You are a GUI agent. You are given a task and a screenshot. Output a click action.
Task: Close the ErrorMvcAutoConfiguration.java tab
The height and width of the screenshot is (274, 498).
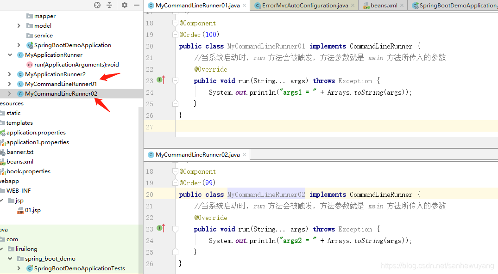coord(353,6)
